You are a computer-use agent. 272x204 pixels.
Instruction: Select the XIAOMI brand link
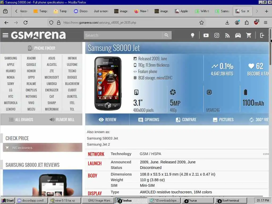point(31,58)
